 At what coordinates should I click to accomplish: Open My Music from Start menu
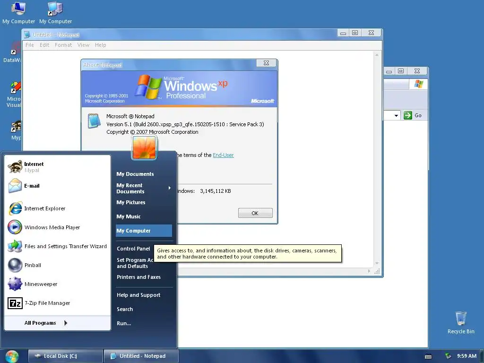tap(144, 216)
